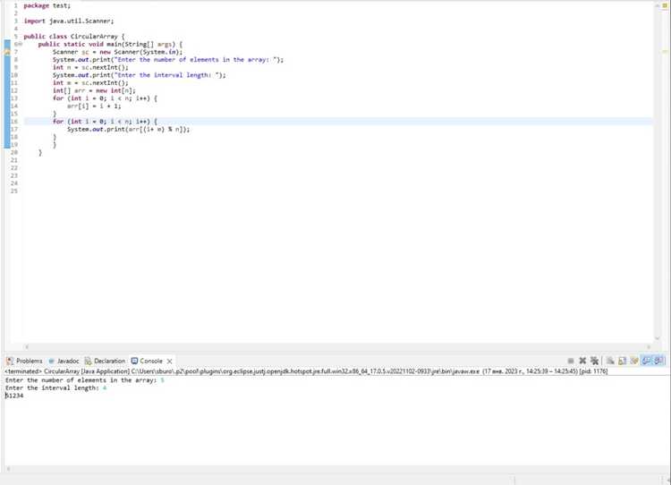Collapse the main method fold on line 6
This screenshot has width=671, height=485.
pyautogui.click(x=21, y=44)
